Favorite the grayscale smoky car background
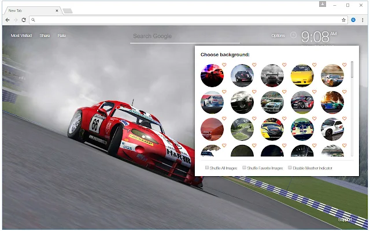The height and width of the screenshot is (231, 370). click(x=284, y=65)
